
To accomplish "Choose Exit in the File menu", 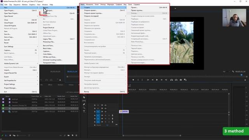I will coord(20,92).
